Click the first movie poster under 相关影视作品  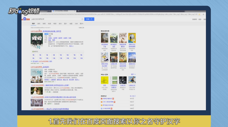[104, 38]
